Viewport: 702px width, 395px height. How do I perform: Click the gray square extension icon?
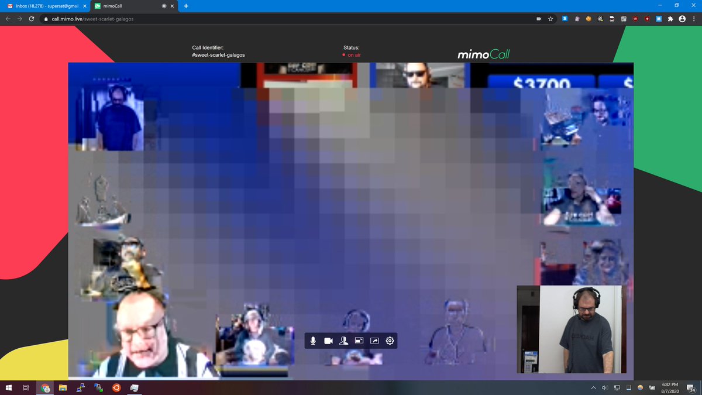click(624, 19)
